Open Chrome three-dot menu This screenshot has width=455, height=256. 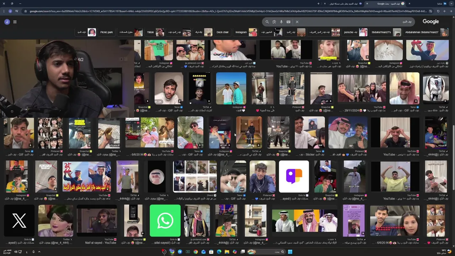pos(4,11)
